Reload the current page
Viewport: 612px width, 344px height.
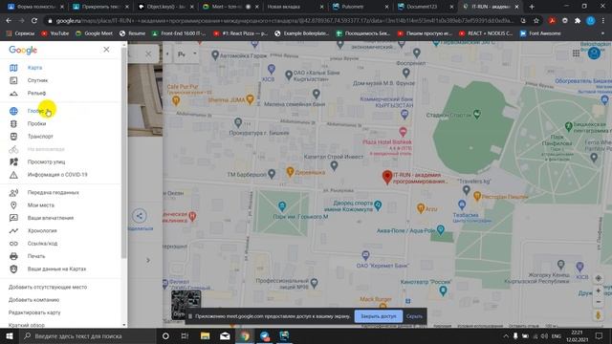(34, 21)
